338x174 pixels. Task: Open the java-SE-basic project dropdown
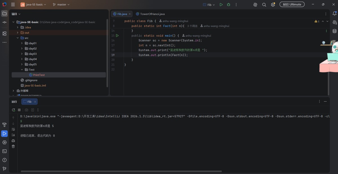[34, 4]
